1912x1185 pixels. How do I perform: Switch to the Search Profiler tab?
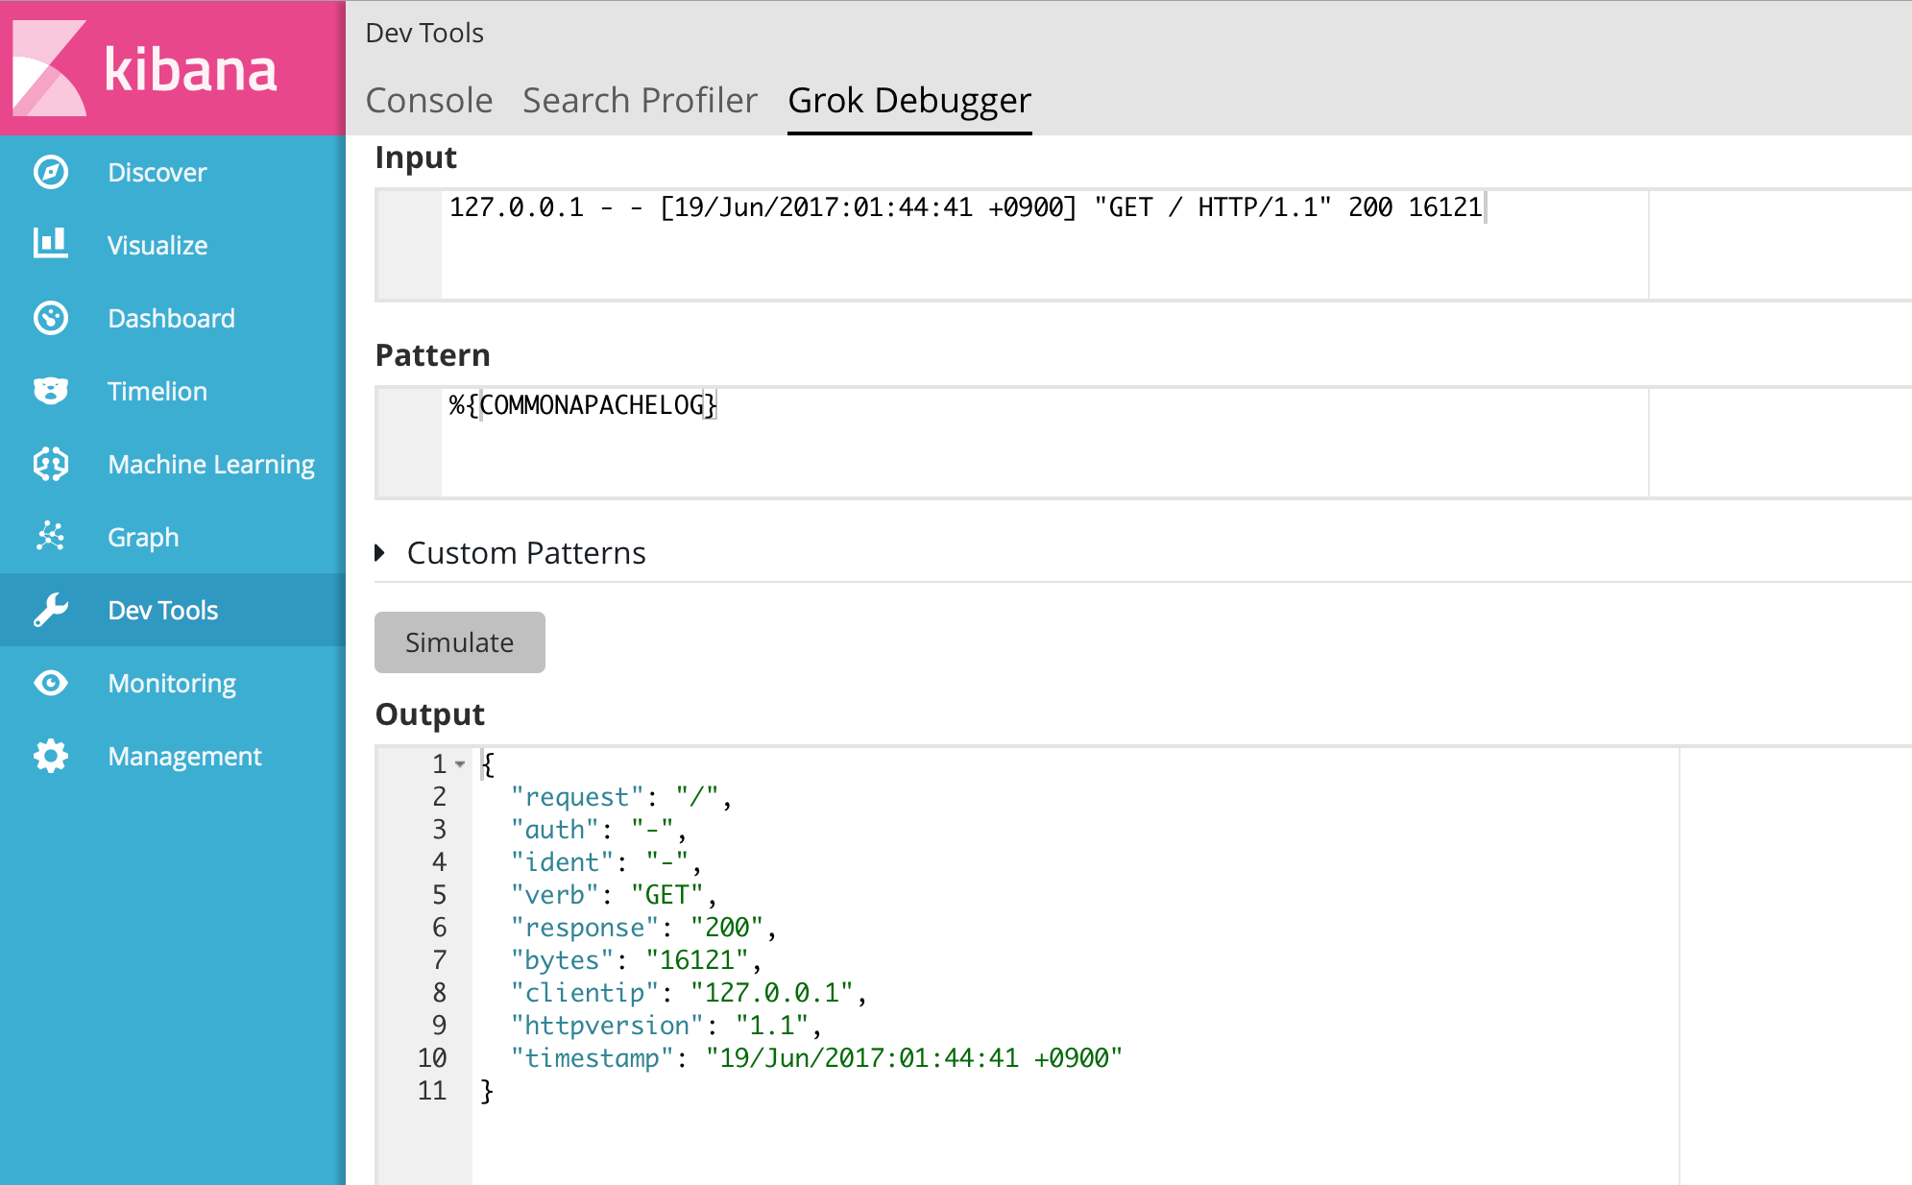click(x=640, y=100)
